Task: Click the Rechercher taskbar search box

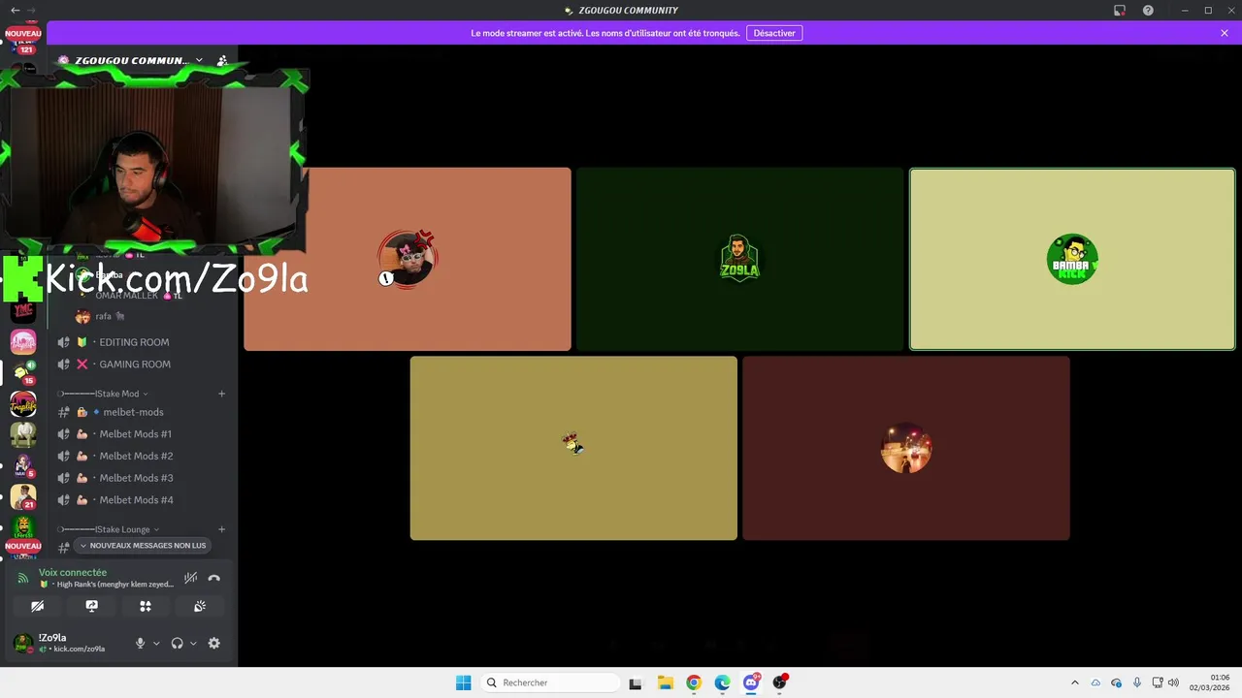Action: tap(550, 682)
